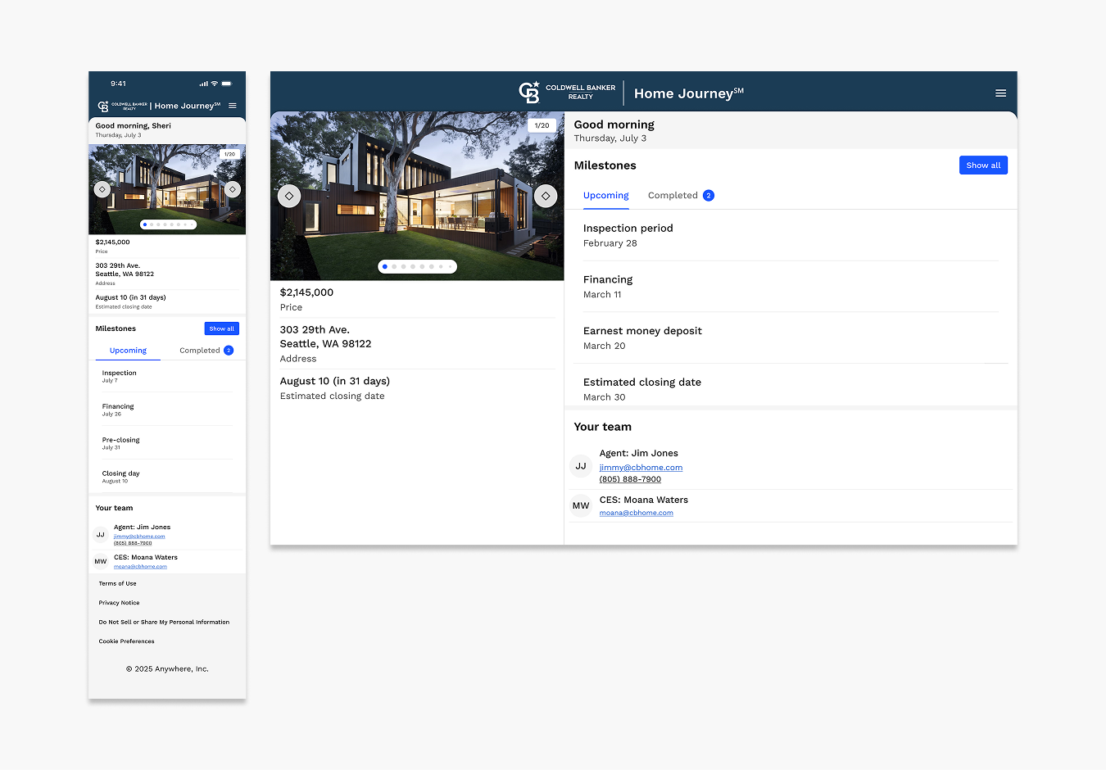The width and height of the screenshot is (1106, 770).
Task: Open Terms of Use footer link
Action: click(x=118, y=584)
